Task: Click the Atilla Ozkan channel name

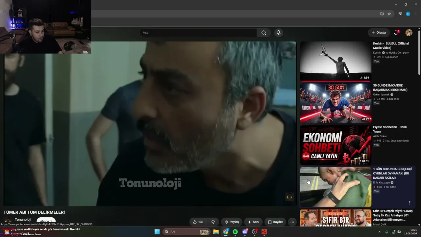Action: (x=381, y=136)
